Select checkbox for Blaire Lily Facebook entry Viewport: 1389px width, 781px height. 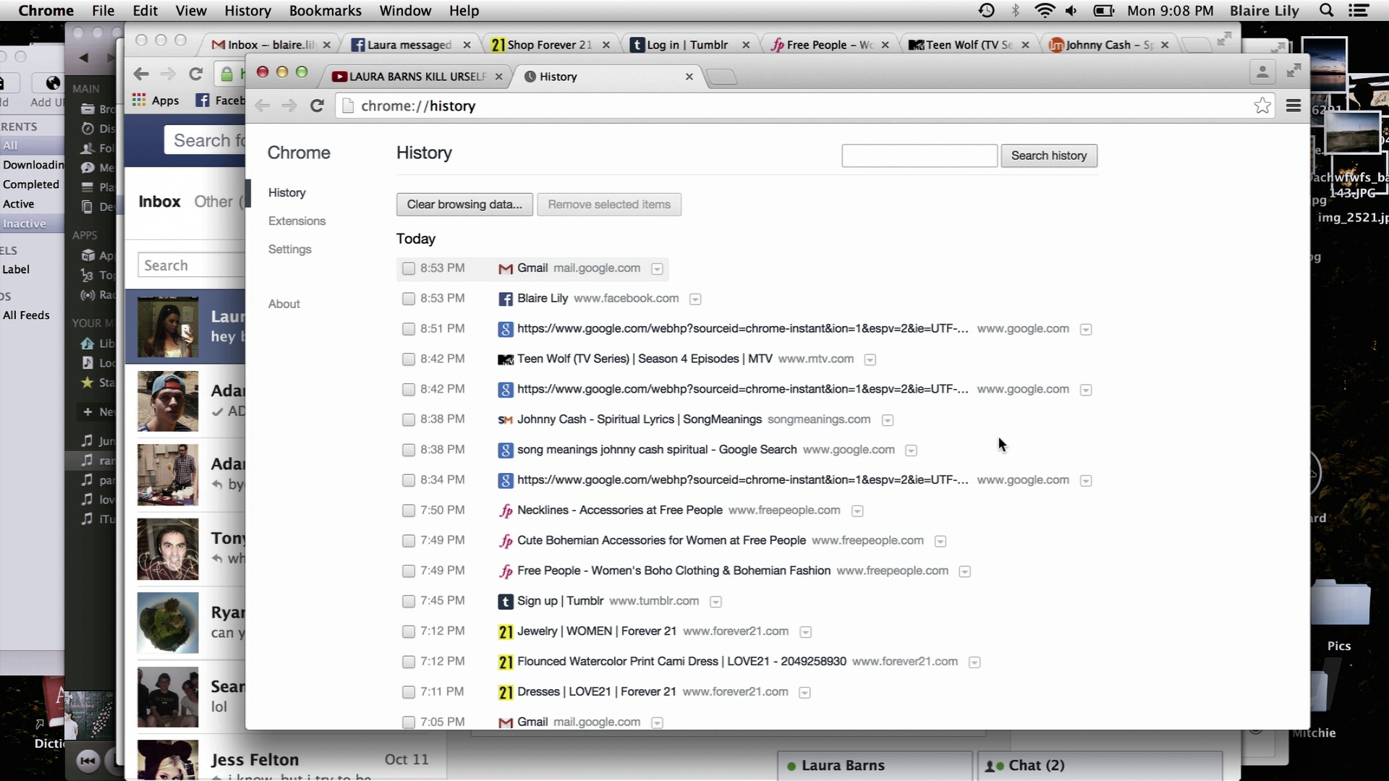[409, 299]
